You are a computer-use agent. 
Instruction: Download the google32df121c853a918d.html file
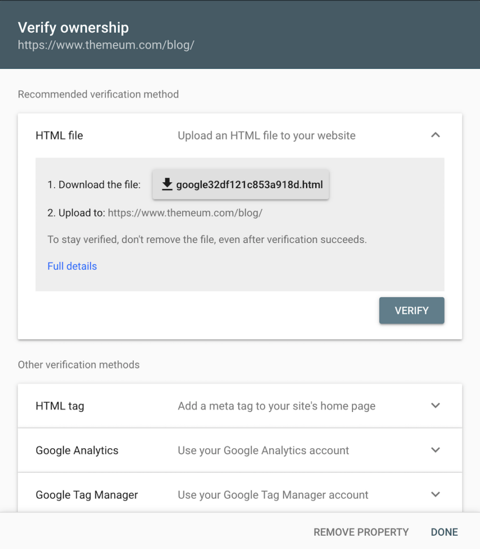pos(241,184)
